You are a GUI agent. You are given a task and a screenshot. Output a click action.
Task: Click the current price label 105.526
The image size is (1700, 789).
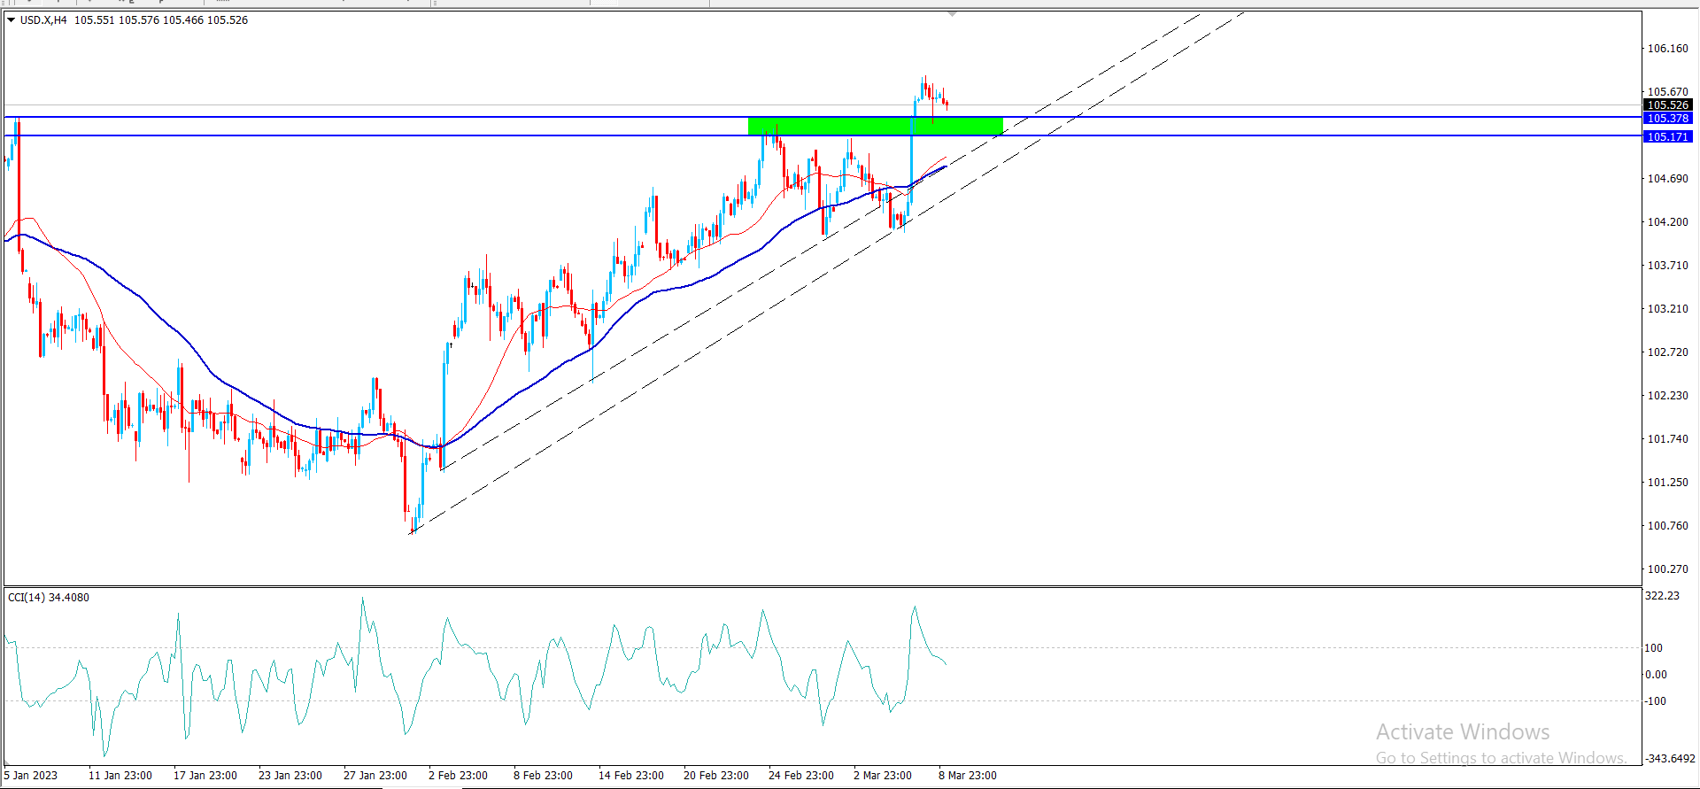pos(1668,105)
